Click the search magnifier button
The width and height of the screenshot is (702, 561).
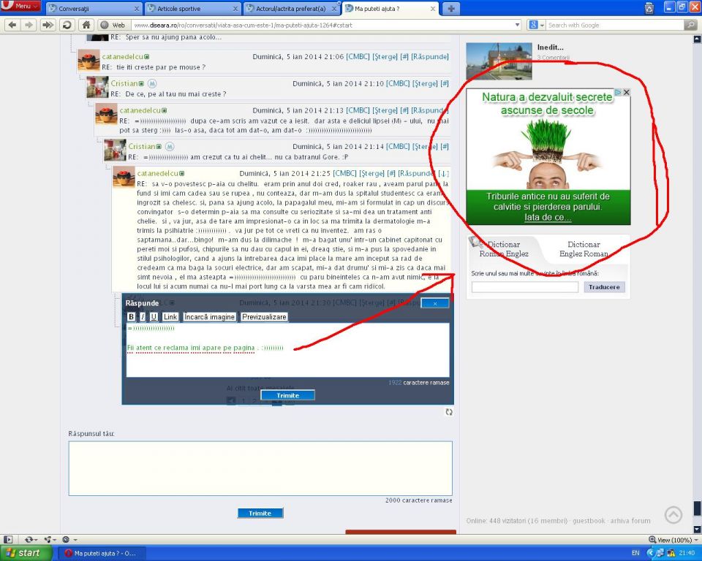click(x=691, y=25)
